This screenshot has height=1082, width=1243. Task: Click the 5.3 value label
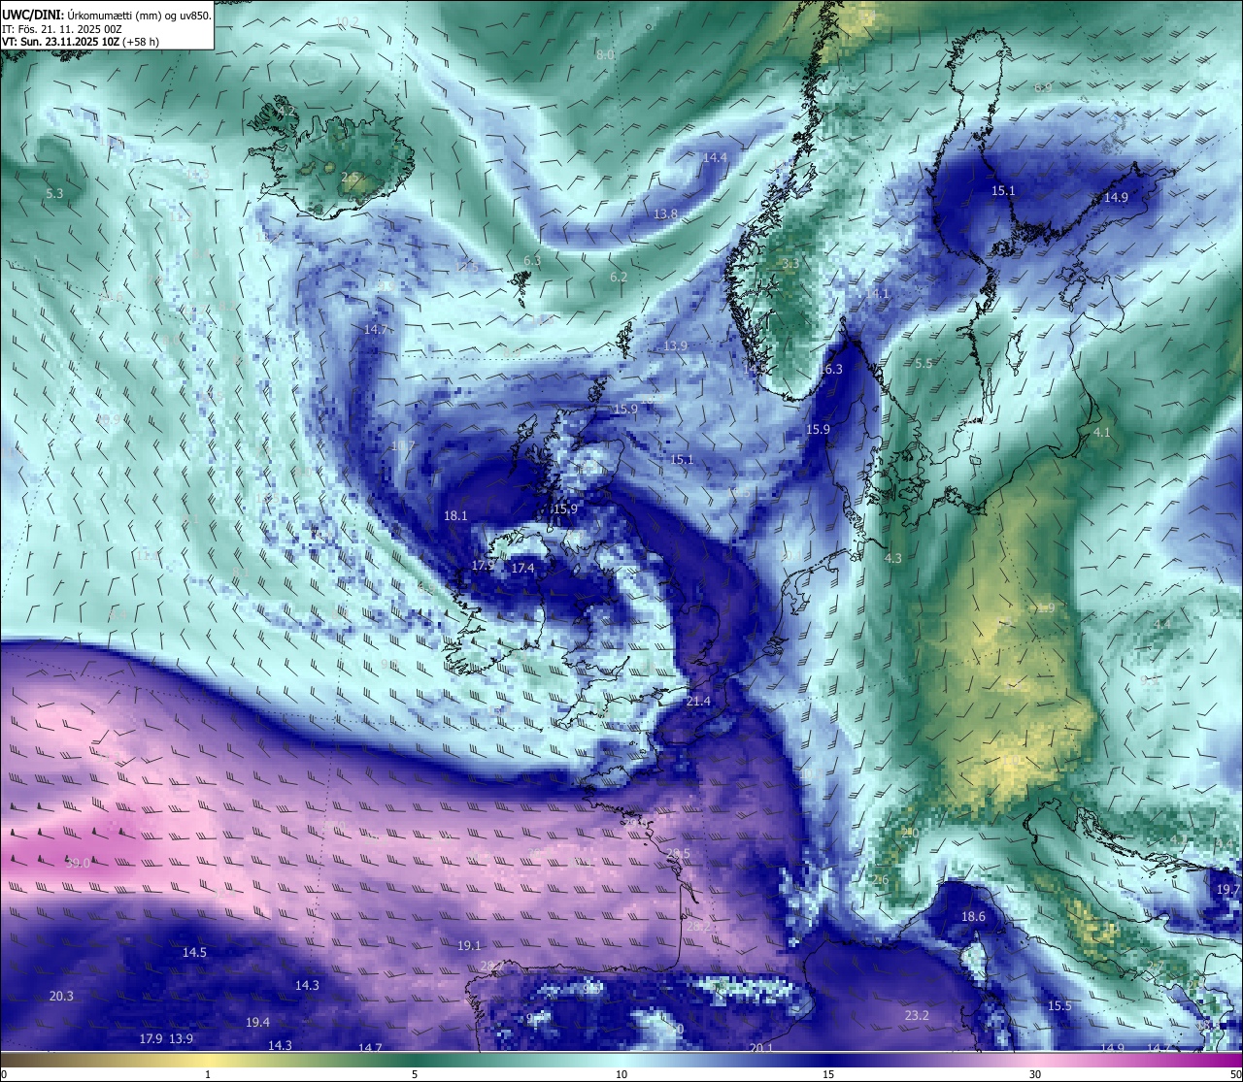pos(54,194)
